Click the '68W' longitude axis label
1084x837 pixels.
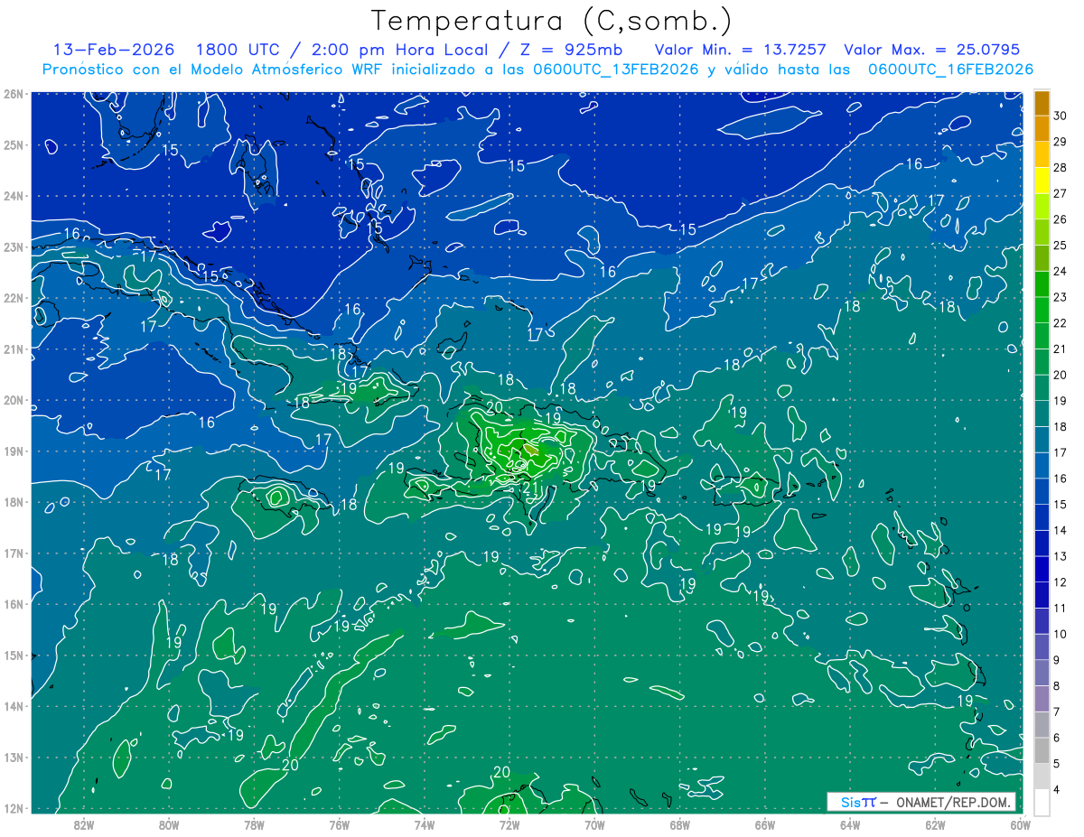pos(679,824)
